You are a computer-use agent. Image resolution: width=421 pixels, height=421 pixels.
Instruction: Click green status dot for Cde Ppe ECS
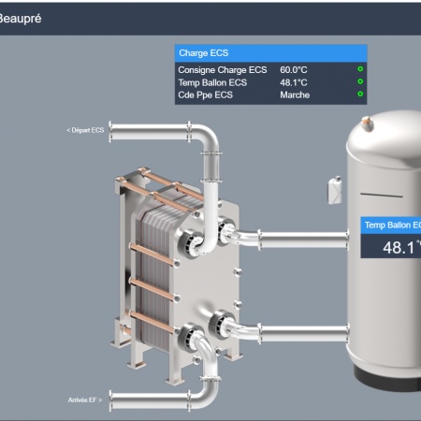(x=360, y=94)
